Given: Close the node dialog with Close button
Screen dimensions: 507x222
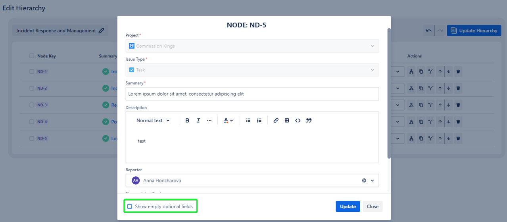Looking at the screenshot, I should tap(373, 207).
